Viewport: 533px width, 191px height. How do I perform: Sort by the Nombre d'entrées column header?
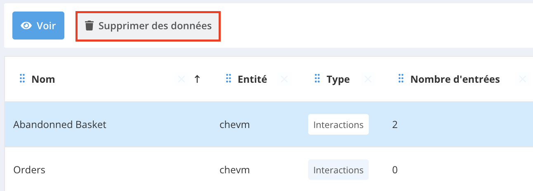tap(455, 79)
